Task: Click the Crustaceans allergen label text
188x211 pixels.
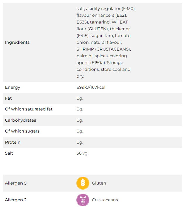Action: [x=105, y=200]
